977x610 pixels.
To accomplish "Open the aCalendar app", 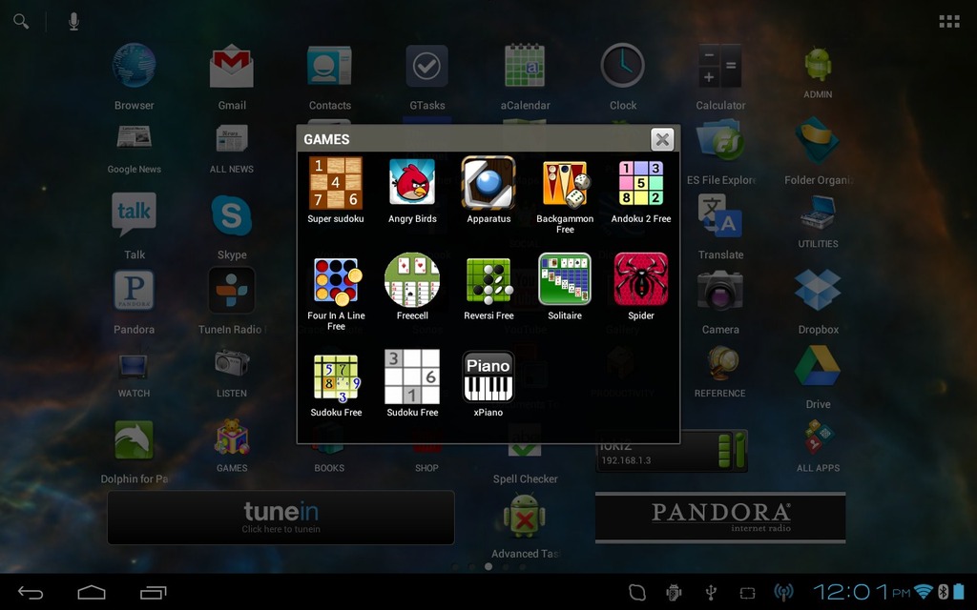I will [525, 66].
